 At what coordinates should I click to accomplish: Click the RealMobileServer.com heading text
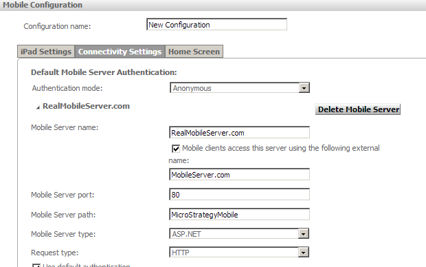tap(86, 106)
